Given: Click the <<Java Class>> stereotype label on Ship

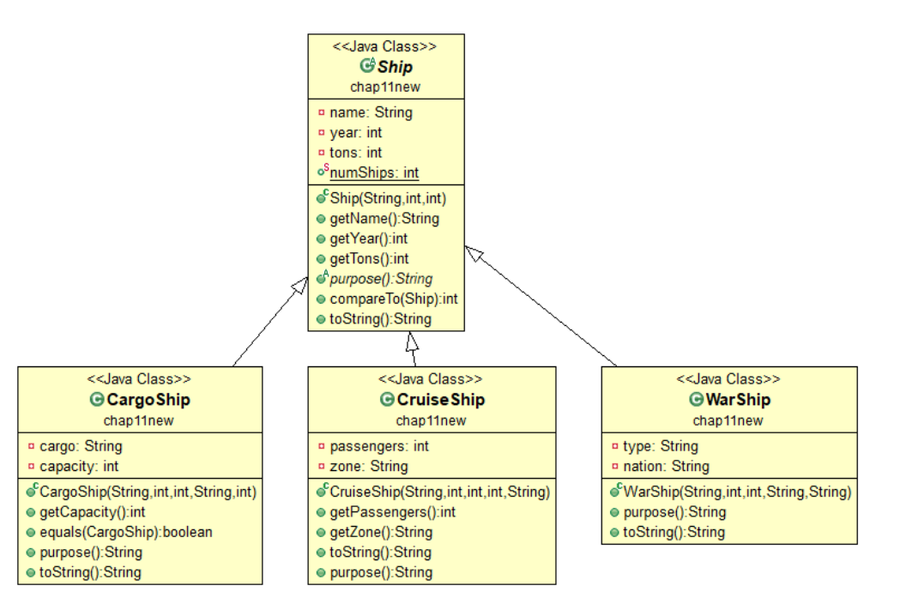Looking at the screenshot, I should 385,45.
